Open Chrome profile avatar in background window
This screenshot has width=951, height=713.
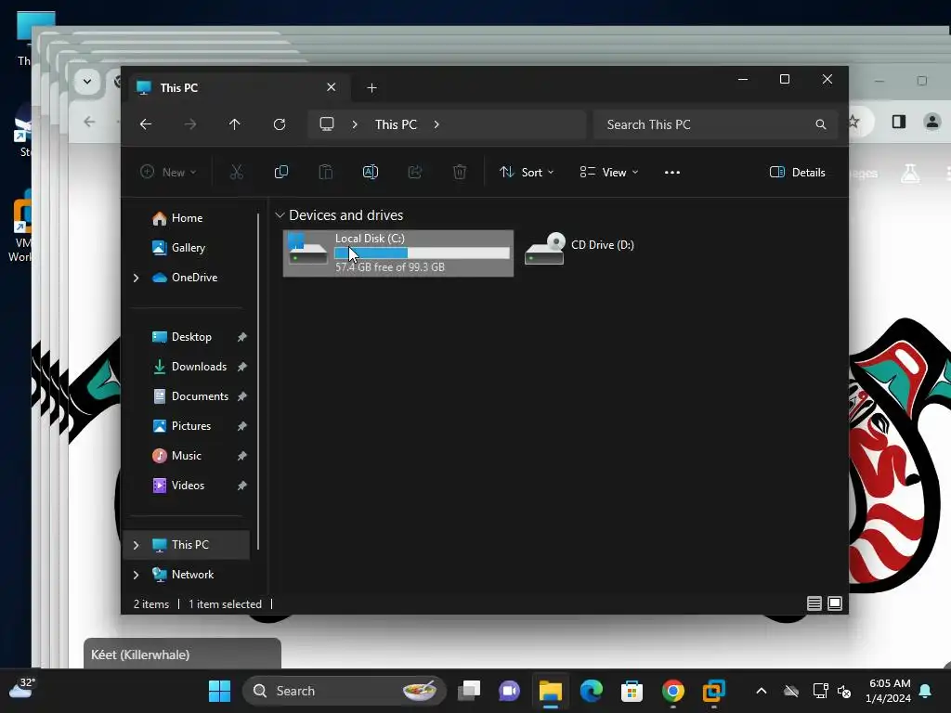932,122
